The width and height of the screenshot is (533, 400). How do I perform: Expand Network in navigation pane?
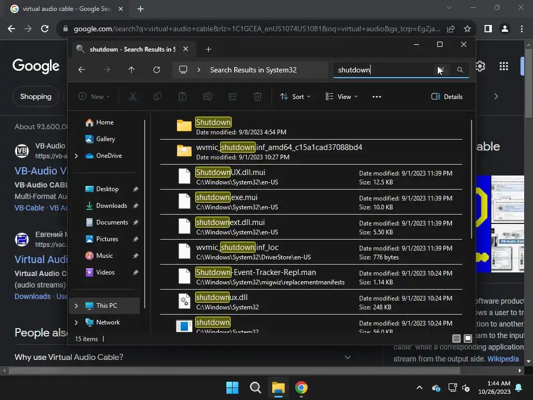pyautogui.click(x=76, y=322)
